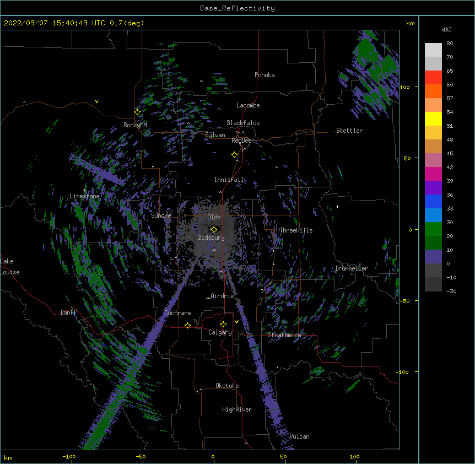Click the Cochrane town label
Screen dimensions: 475x464
click(177, 313)
